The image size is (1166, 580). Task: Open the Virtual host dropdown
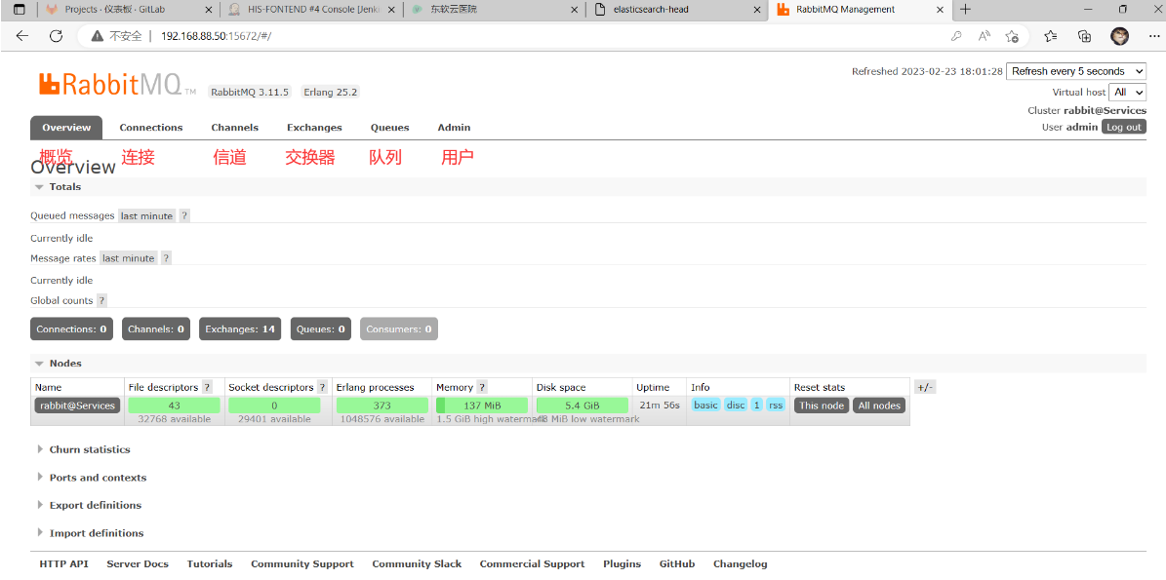point(1127,92)
